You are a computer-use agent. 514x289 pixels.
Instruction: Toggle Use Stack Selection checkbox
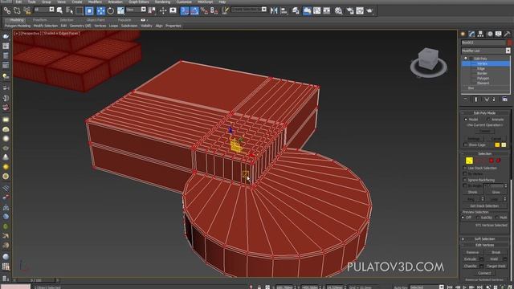click(465, 168)
